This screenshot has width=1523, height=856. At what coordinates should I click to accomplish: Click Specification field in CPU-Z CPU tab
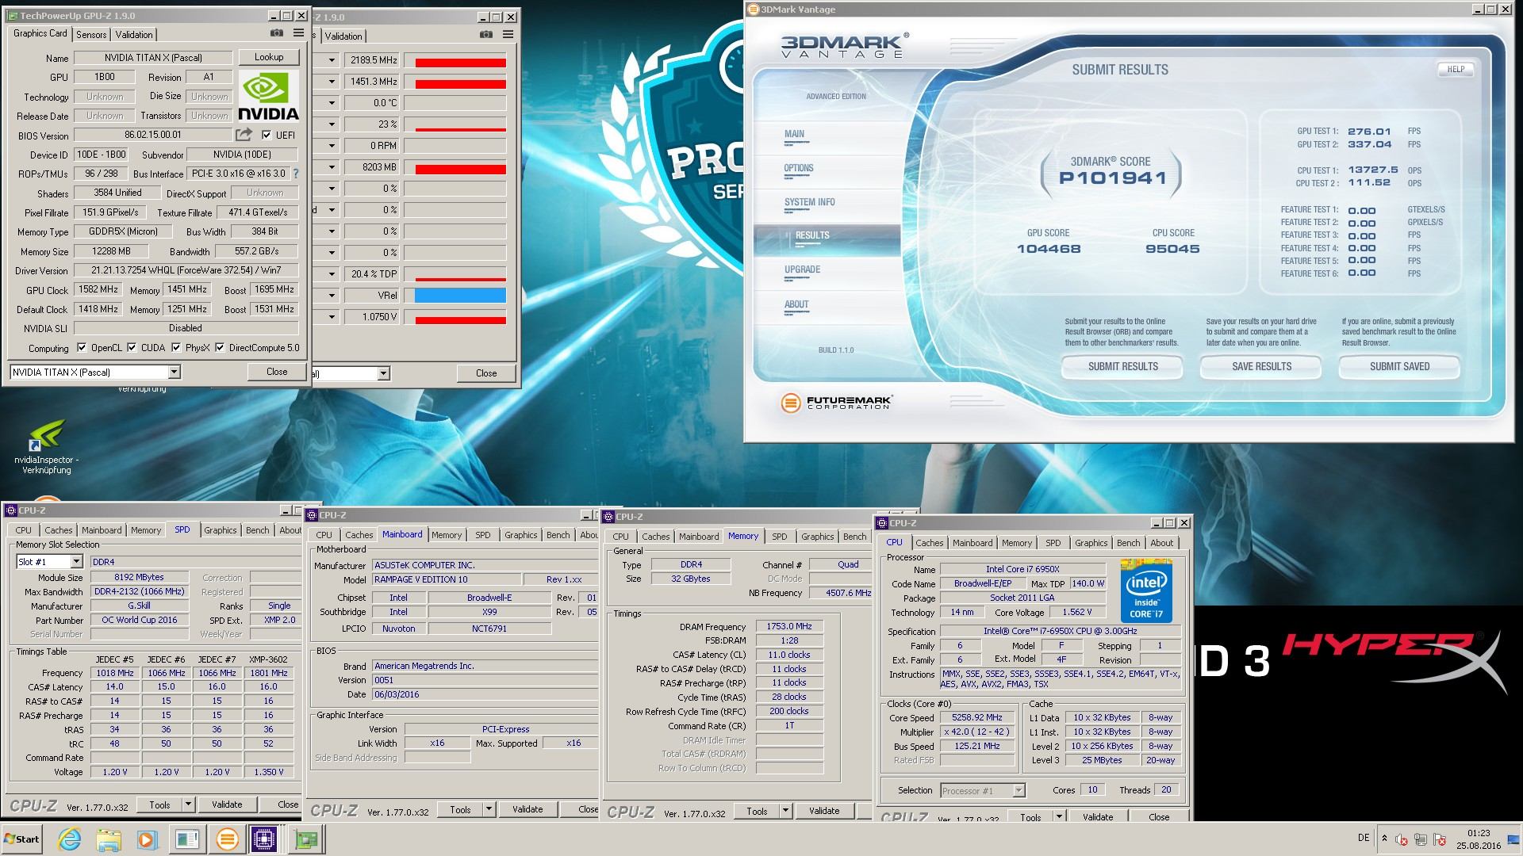click(1060, 632)
